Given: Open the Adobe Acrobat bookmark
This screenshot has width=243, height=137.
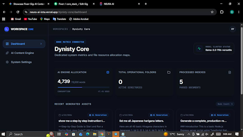Looking at the screenshot, I should pyautogui.click(x=79, y=19).
